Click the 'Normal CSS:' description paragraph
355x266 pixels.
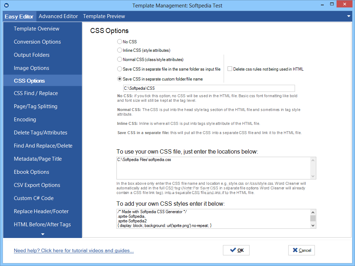click(x=208, y=112)
